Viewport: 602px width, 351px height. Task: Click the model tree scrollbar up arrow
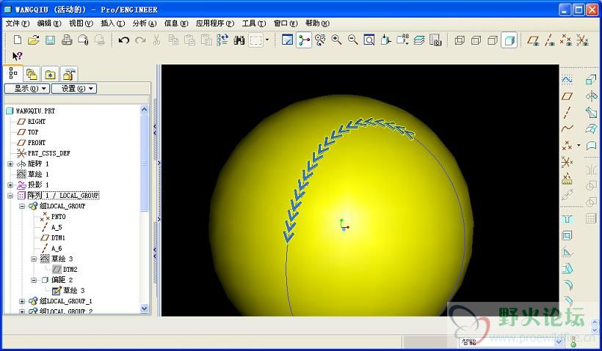click(145, 109)
